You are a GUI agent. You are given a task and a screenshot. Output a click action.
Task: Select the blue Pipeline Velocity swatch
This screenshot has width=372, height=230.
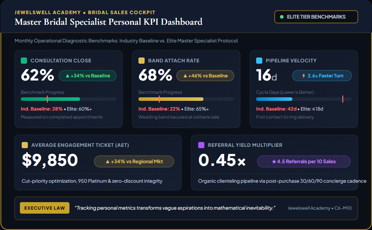[259, 61]
